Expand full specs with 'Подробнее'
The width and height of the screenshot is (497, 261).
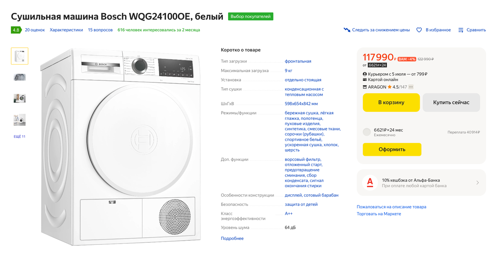pos(232,238)
